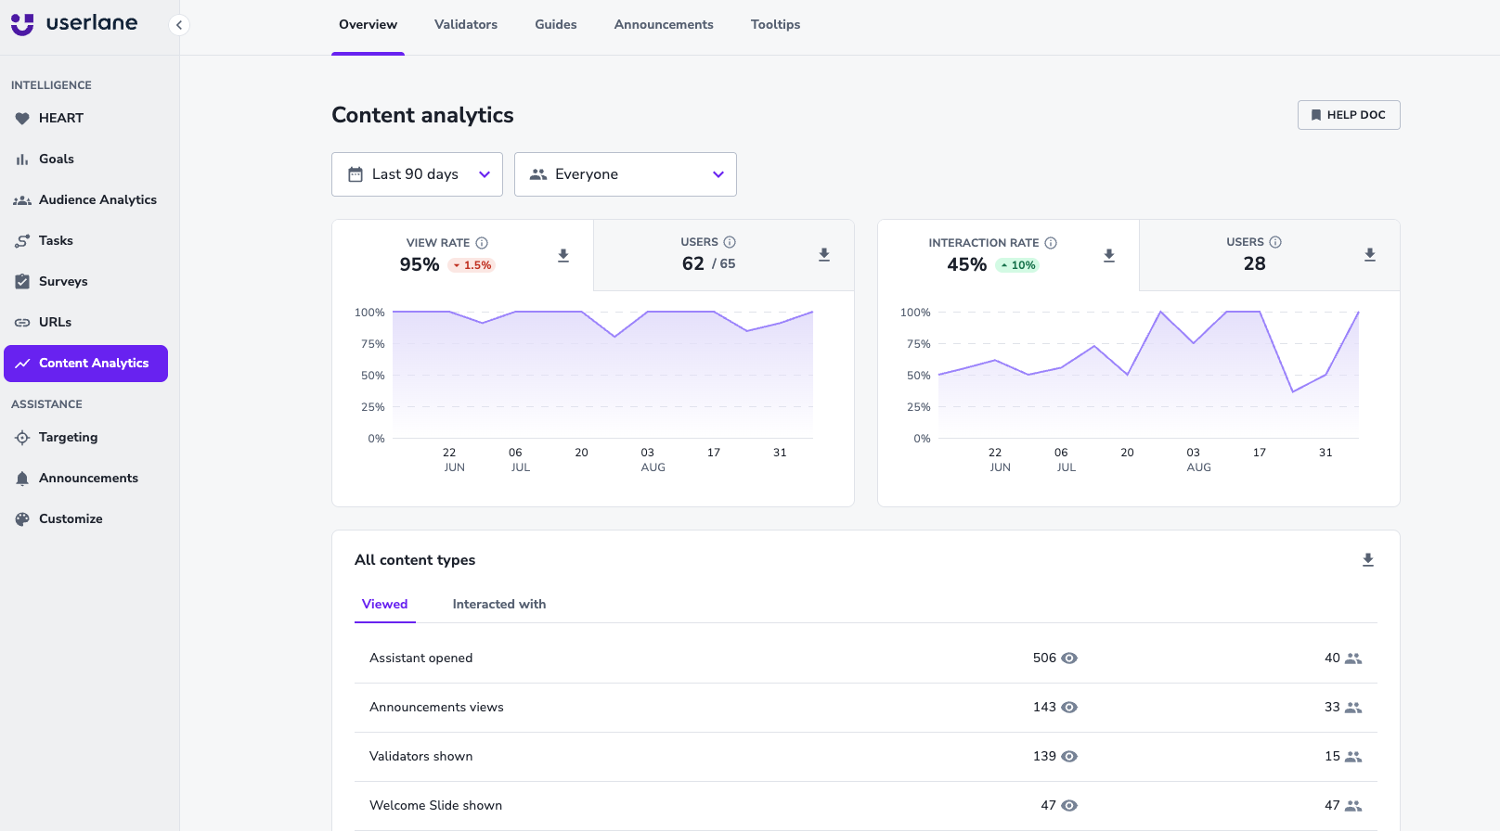This screenshot has width=1500, height=831.
Task: Click the users icon in Welcome Slide row
Action: coord(1353,806)
